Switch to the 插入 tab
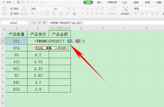The width and height of the screenshot is (164, 107). click(99, 2)
